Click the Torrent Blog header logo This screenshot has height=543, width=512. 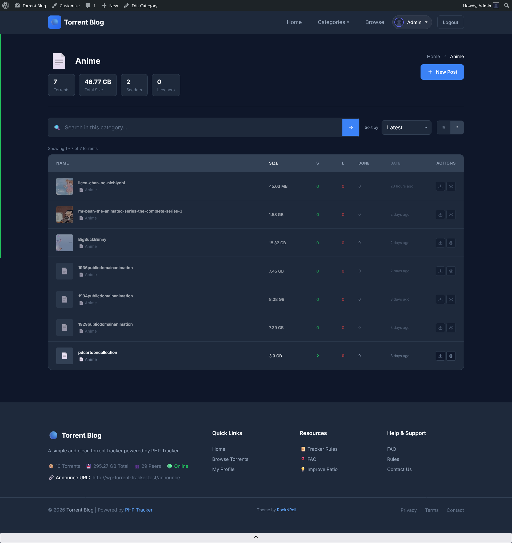coord(55,22)
